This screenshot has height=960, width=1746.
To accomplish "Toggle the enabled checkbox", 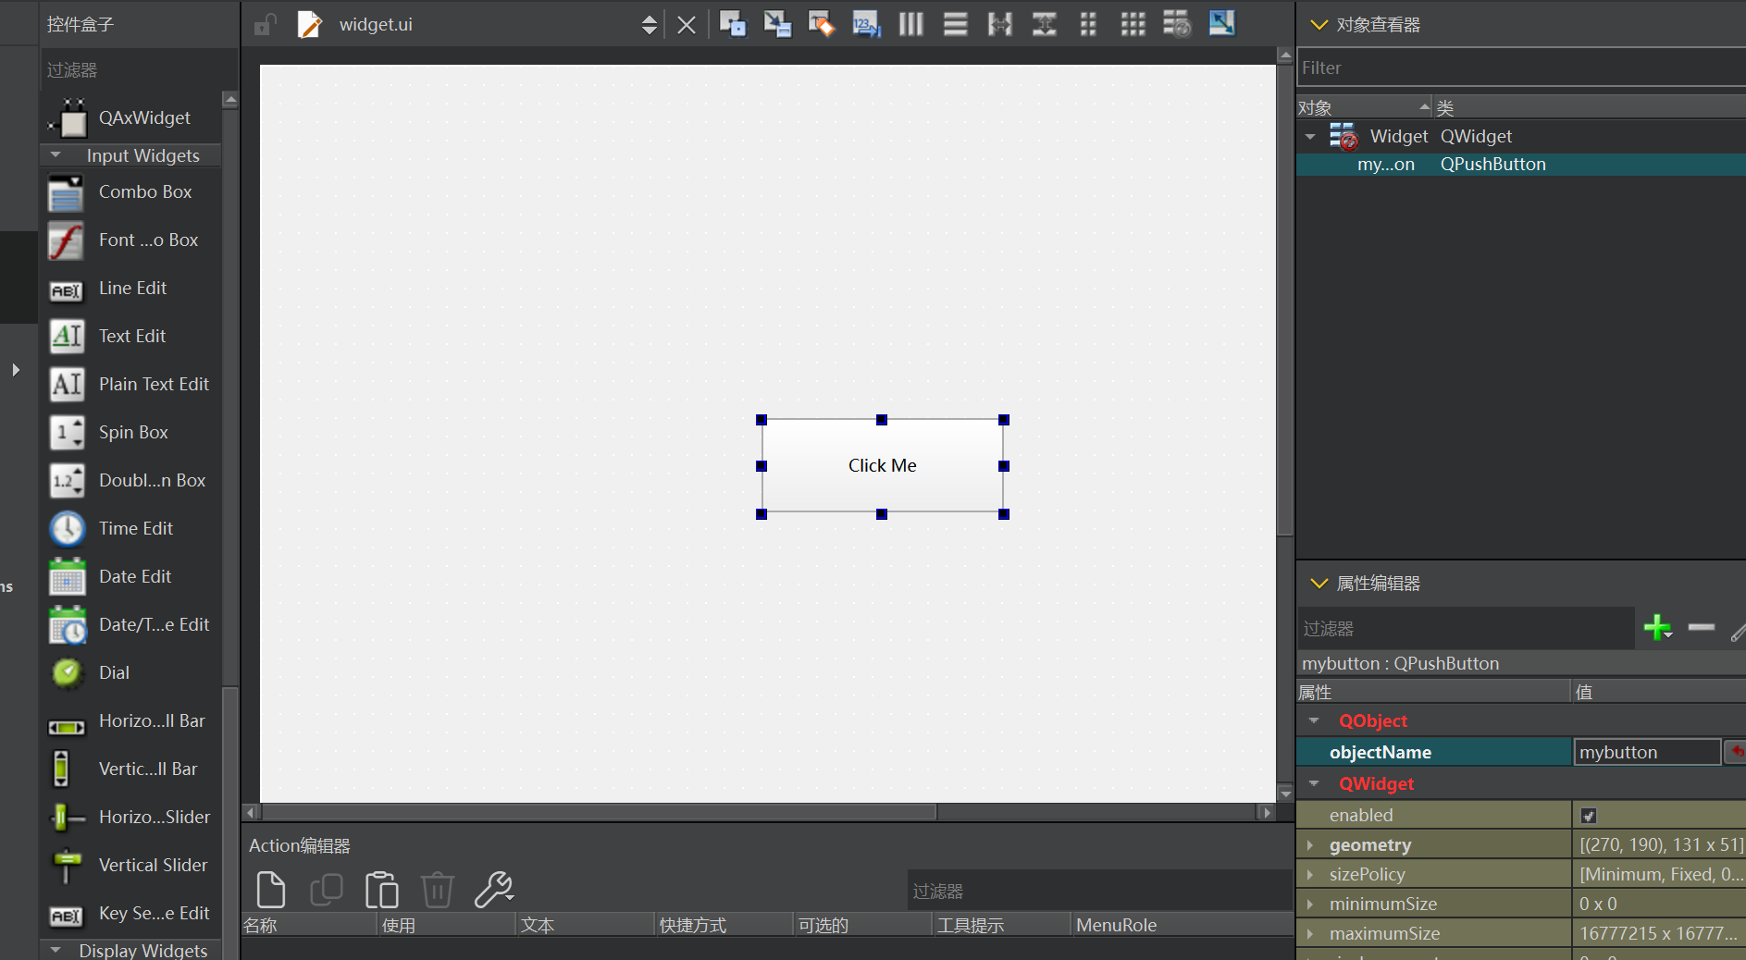I will [1589, 816].
